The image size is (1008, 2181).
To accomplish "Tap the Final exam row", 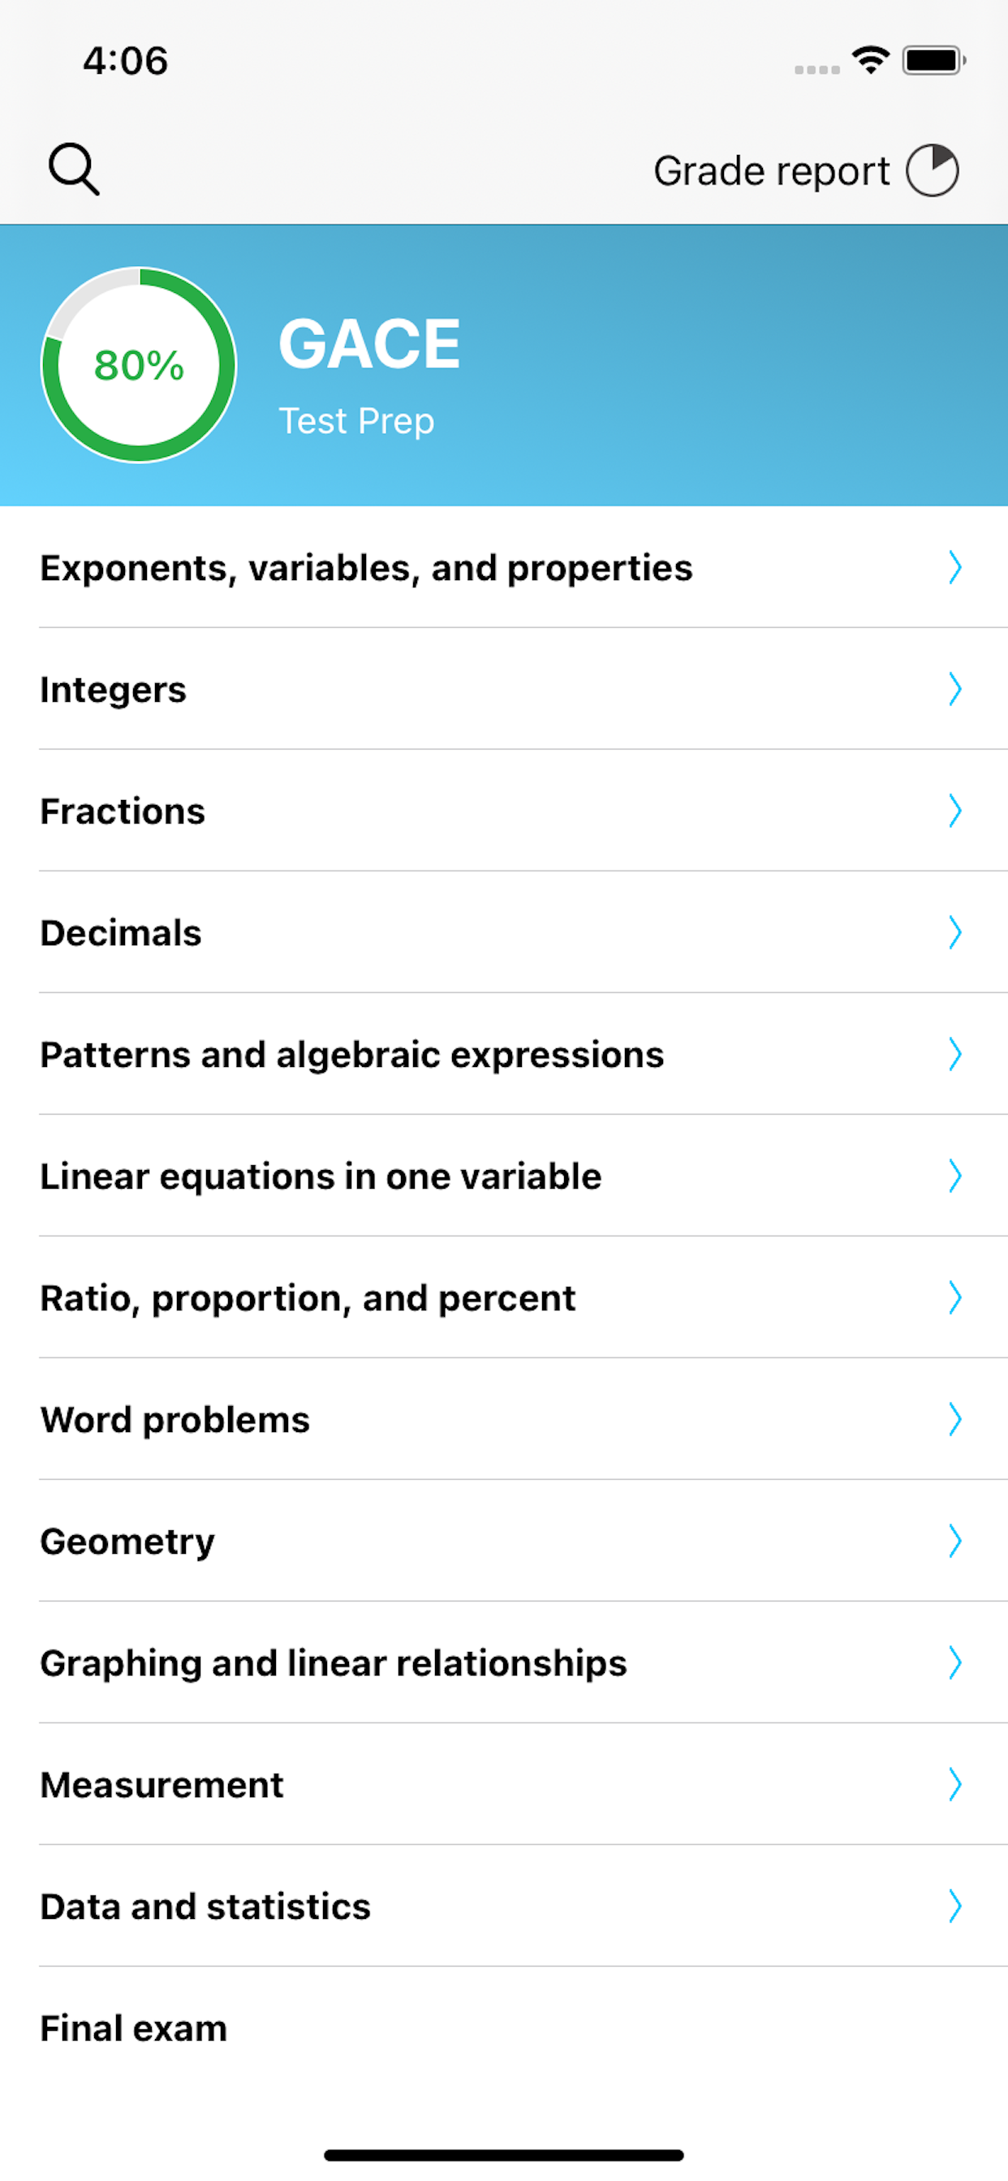I will coord(132,2028).
